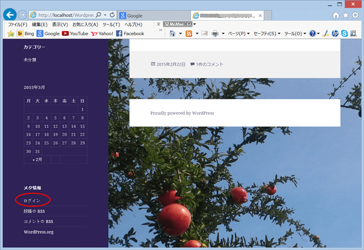Open the WordPress.org link
The height and width of the screenshot is (250, 364).
pos(38,232)
